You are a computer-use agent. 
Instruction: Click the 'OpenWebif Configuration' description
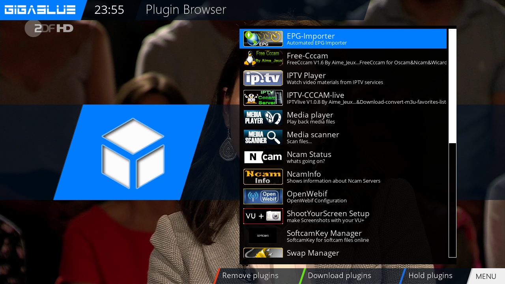pos(317,201)
